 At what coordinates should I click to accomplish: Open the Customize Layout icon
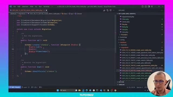[152, 6]
